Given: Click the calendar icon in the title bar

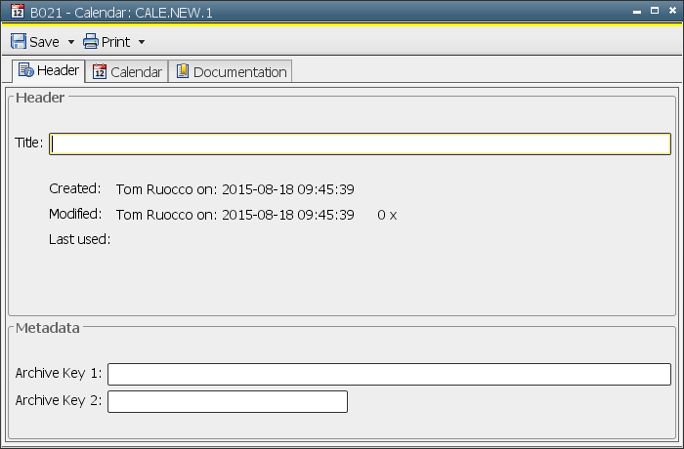Looking at the screenshot, I should coord(17,12).
